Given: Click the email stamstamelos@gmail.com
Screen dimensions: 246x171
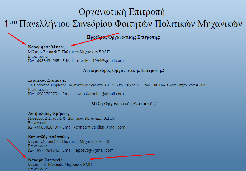Looking at the screenshot, I should pyautogui.click(x=100, y=94).
